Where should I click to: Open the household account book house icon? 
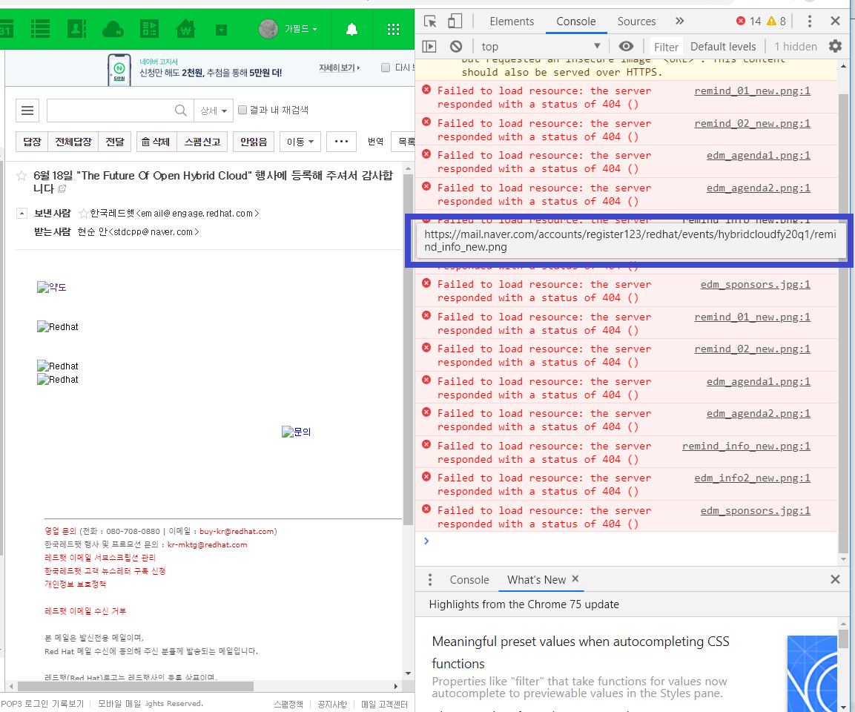185,28
